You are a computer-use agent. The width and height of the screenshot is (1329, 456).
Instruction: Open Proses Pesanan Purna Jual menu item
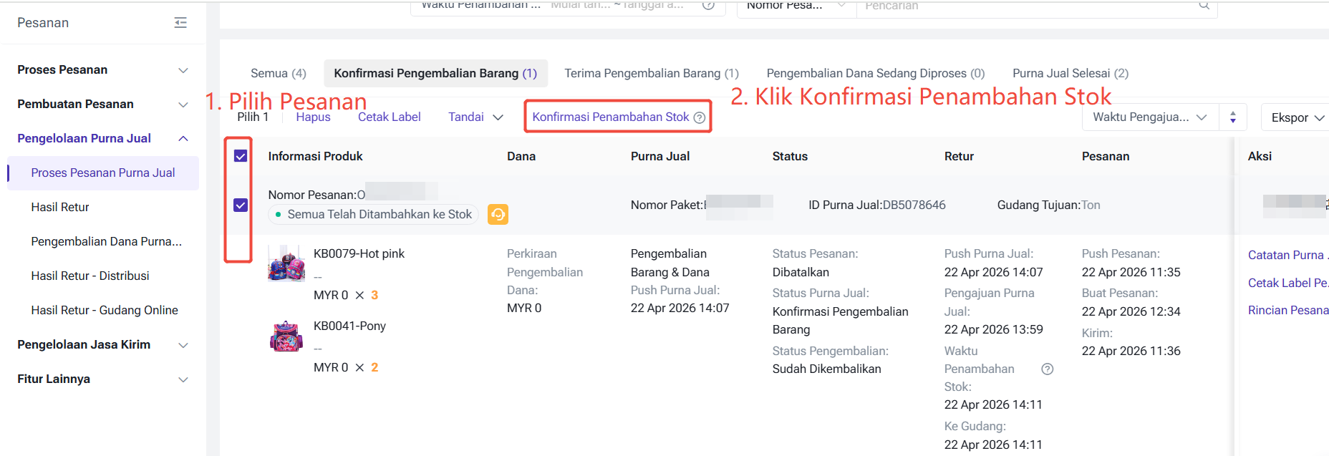click(103, 173)
